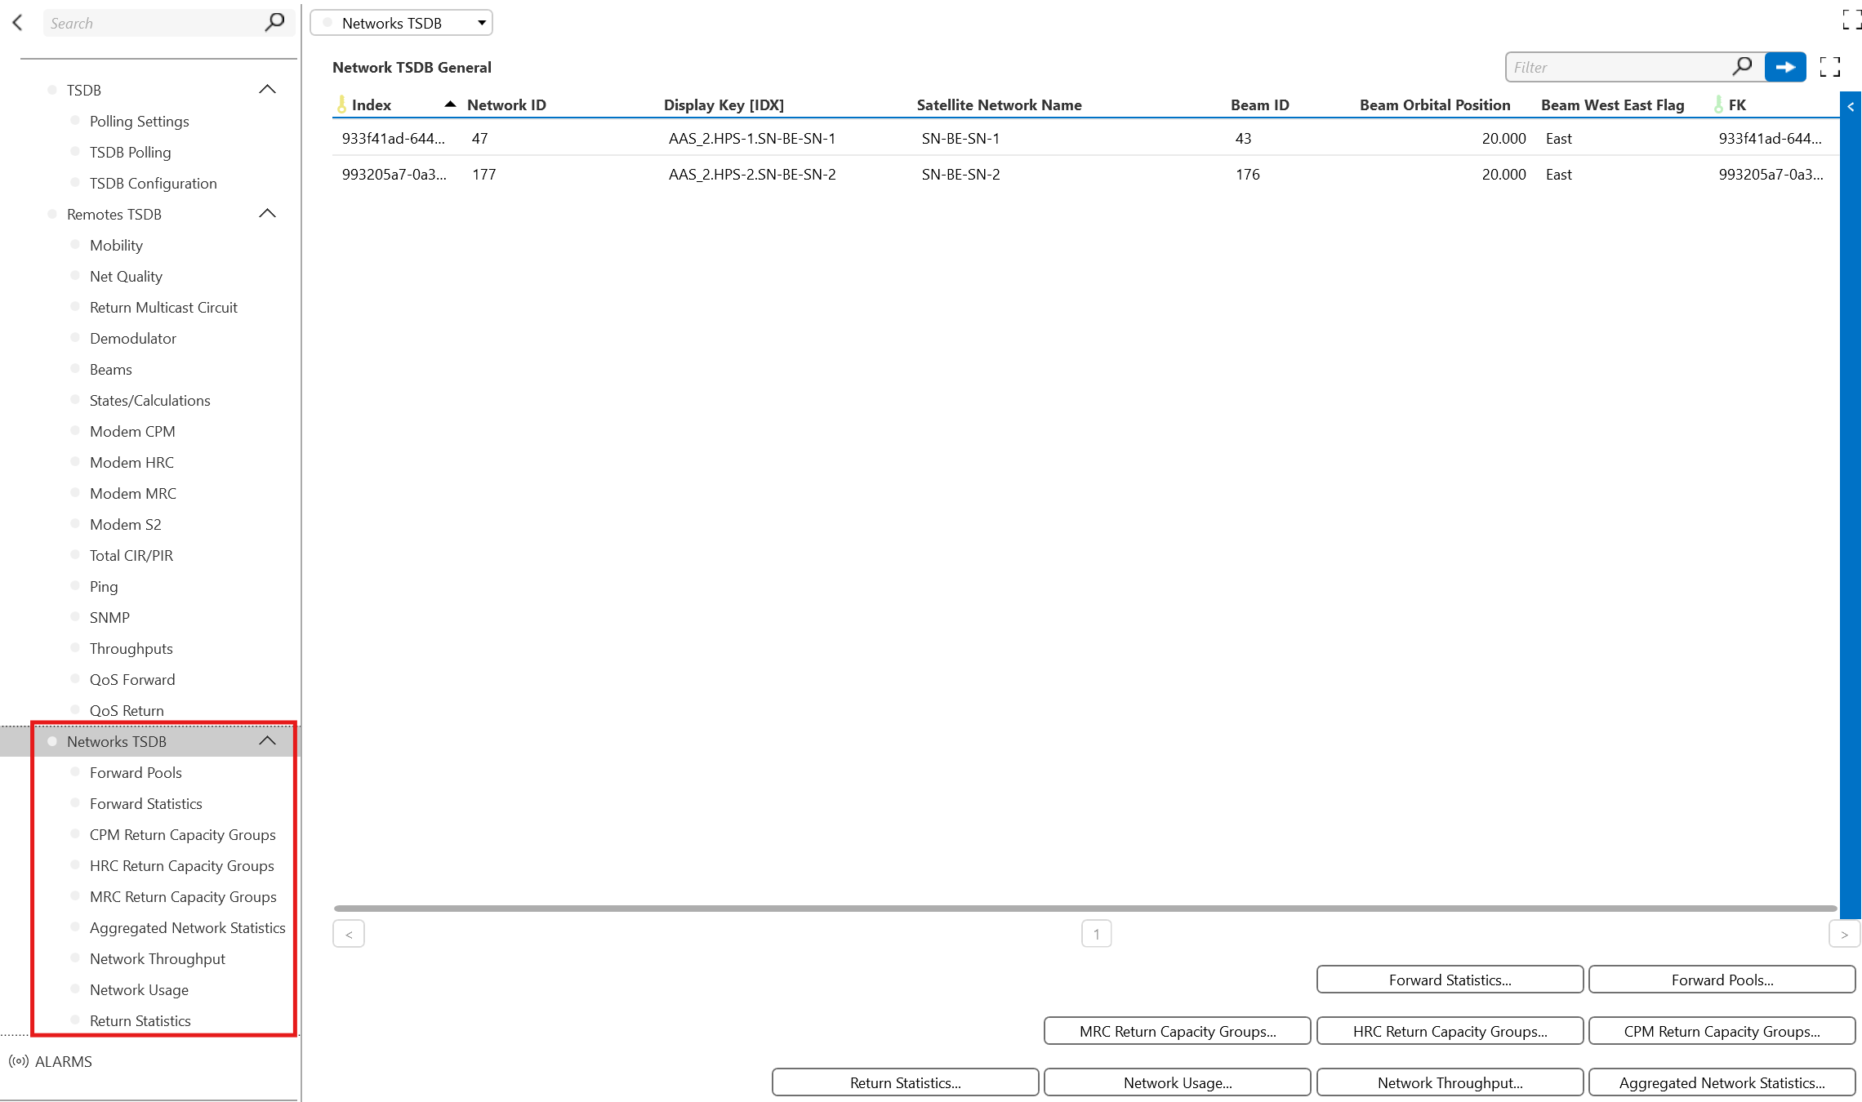This screenshot has height=1102, width=1862.
Task: Open Return Statistics in sidebar
Action: (x=140, y=1020)
